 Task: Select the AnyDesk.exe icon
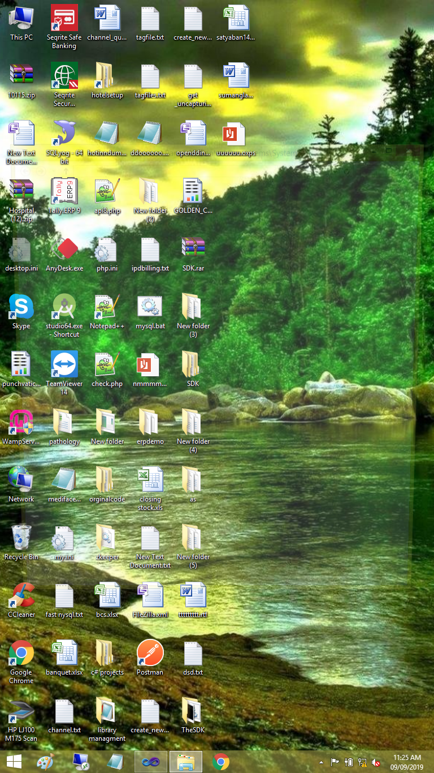(x=64, y=250)
